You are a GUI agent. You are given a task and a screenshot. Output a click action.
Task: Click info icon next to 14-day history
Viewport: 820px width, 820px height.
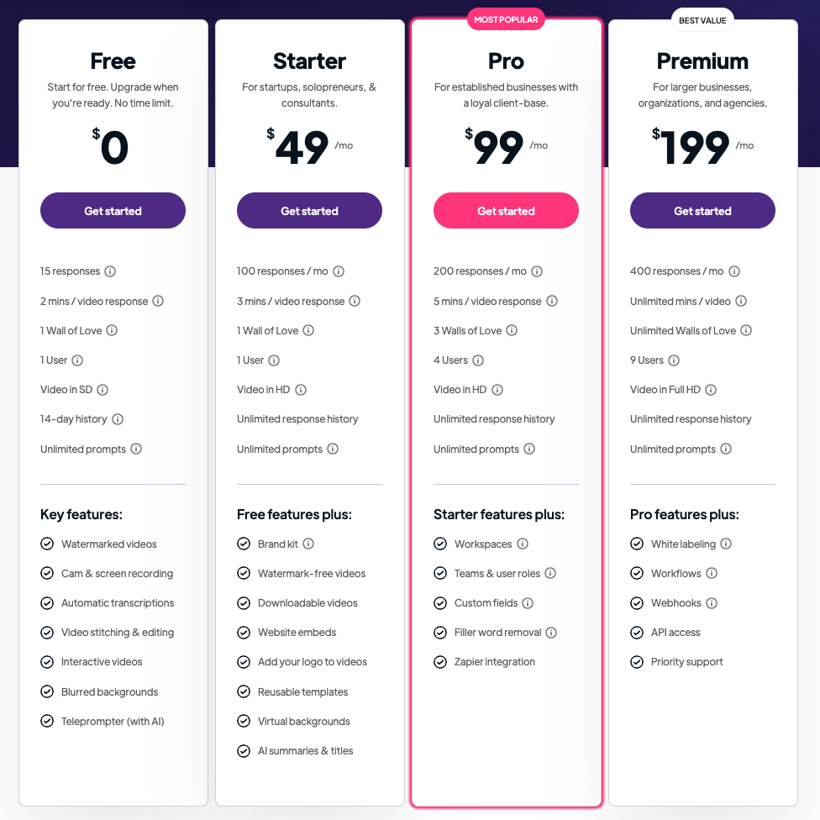coord(118,419)
